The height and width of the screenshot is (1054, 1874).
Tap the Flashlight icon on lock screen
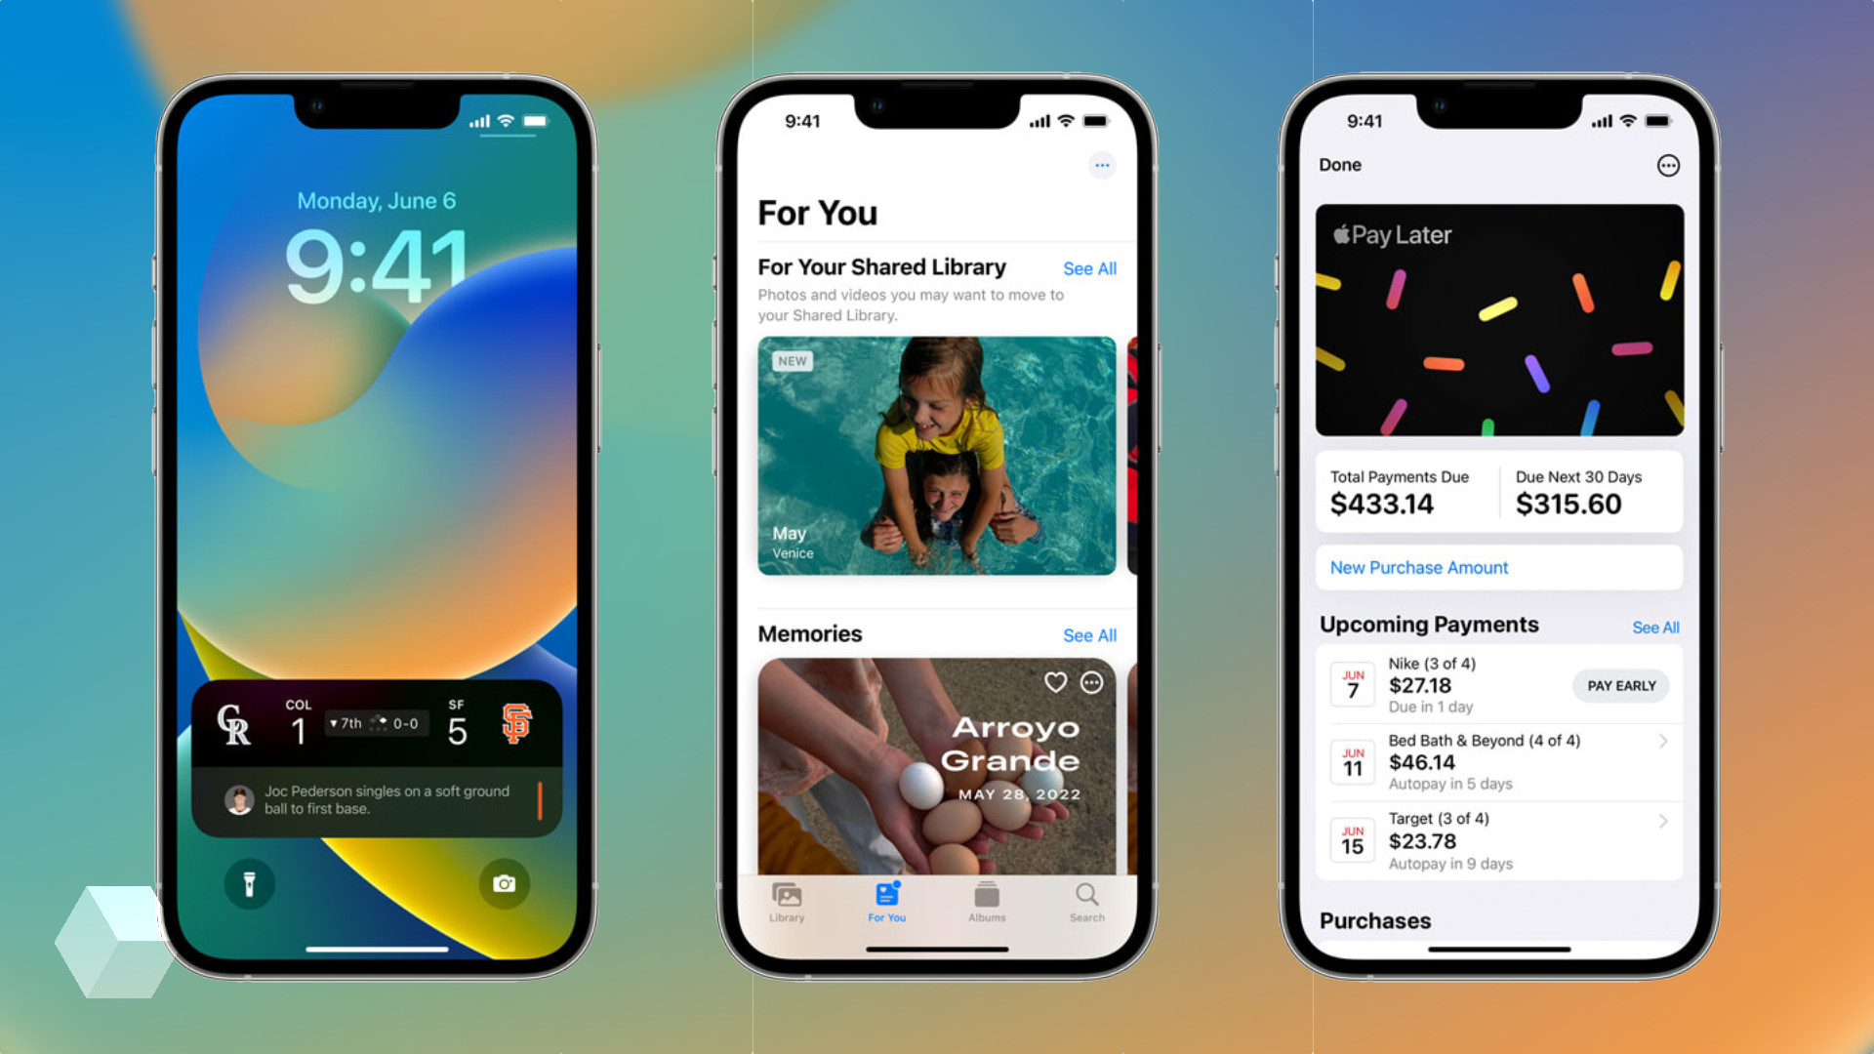pyautogui.click(x=254, y=884)
